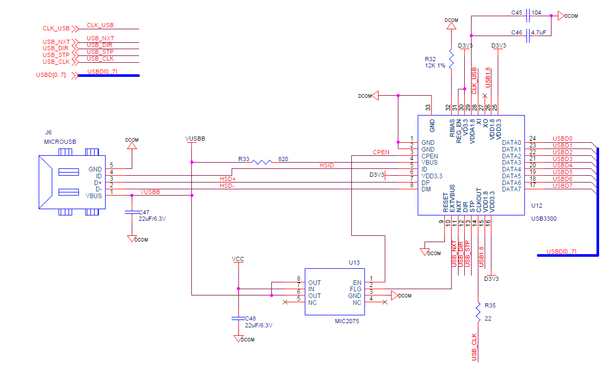This screenshot has height=365, width=608.
Task: Click the MIC2075 part name under U13
Action: pos(346,322)
